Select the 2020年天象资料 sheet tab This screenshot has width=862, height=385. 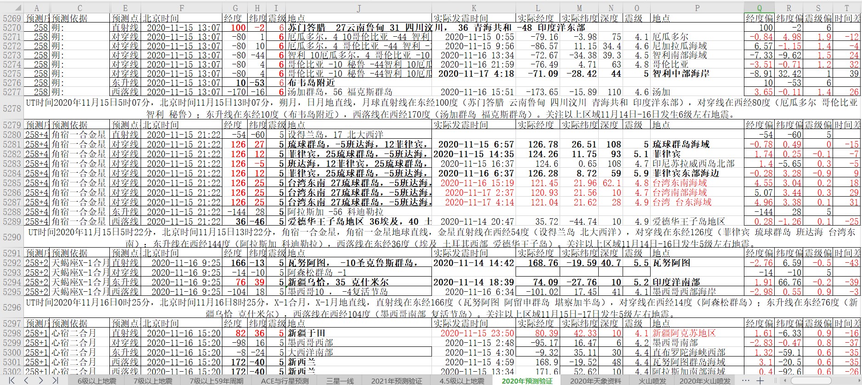[x=595, y=381]
